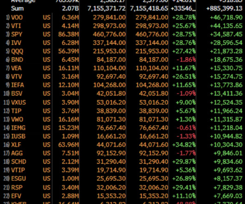Open the VTV ticker
The width and height of the screenshot is (245, 204).
point(17,77)
